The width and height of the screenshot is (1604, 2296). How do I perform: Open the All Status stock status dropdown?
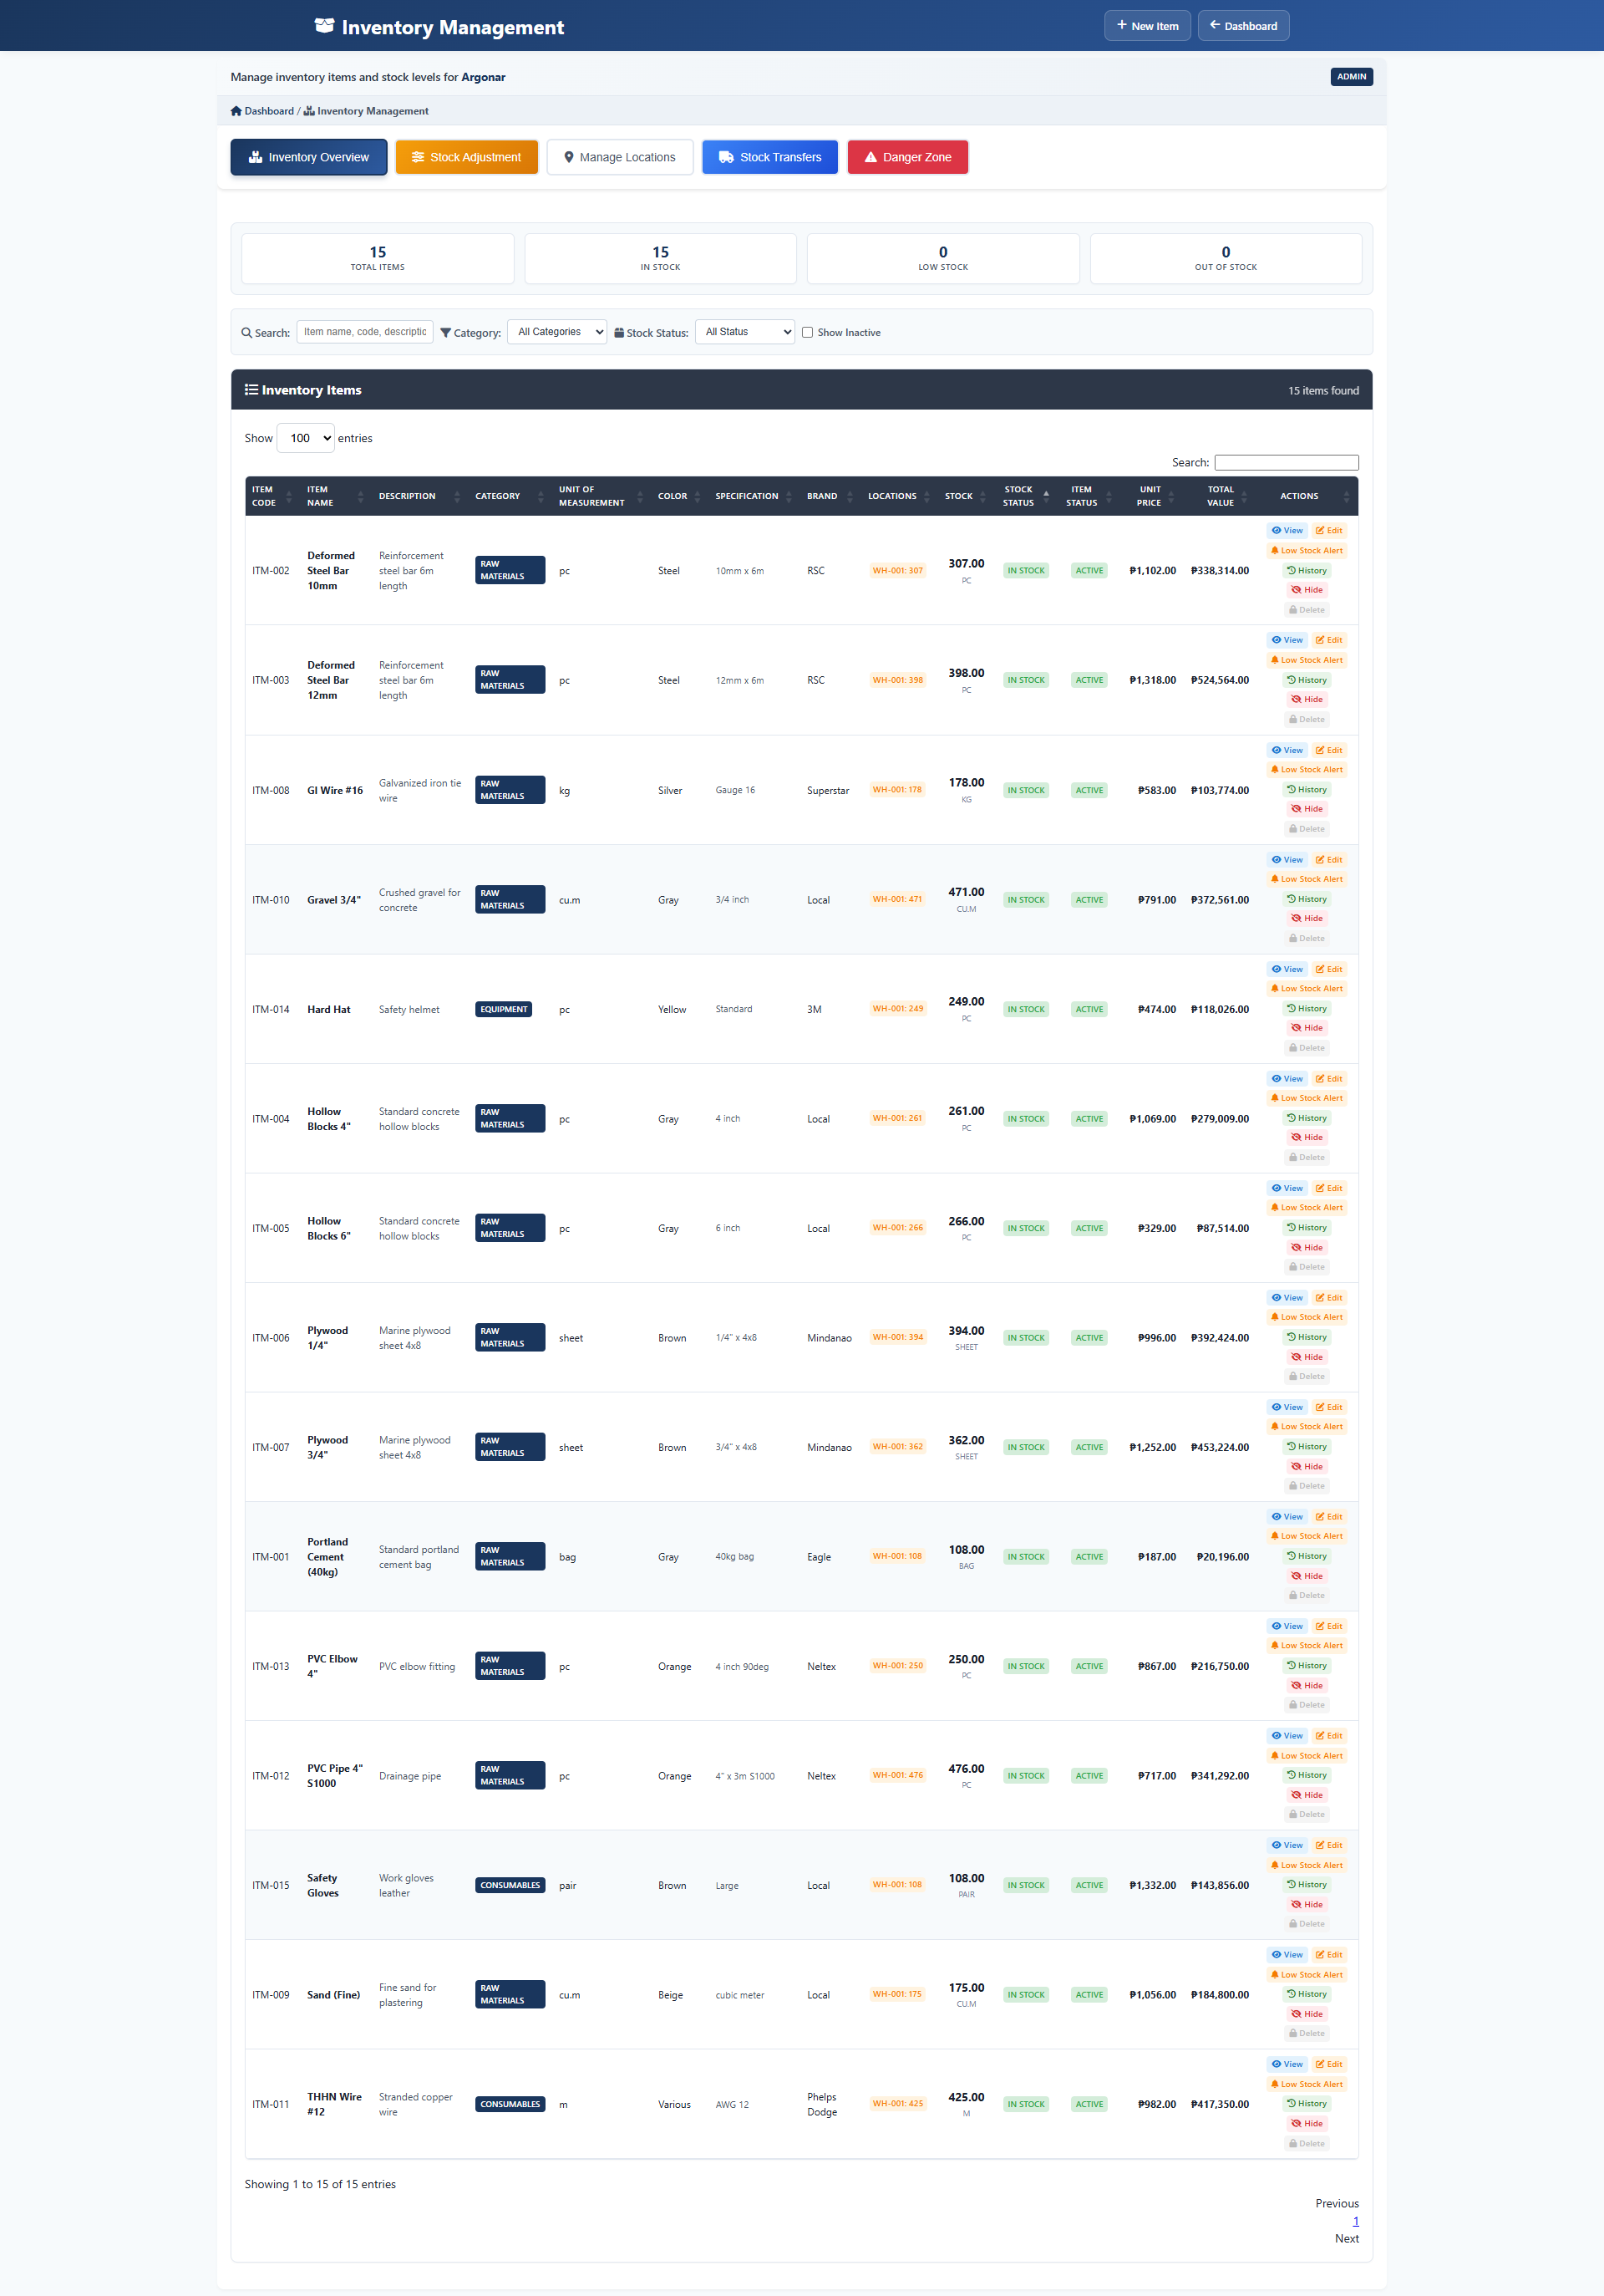(x=744, y=331)
